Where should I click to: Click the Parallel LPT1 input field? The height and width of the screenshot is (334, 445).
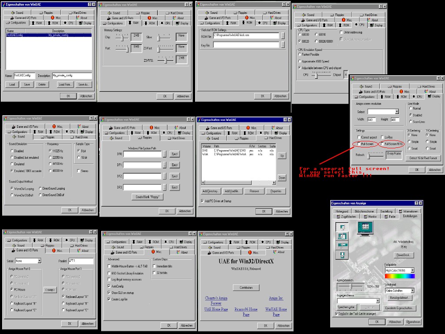click(x=81, y=261)
